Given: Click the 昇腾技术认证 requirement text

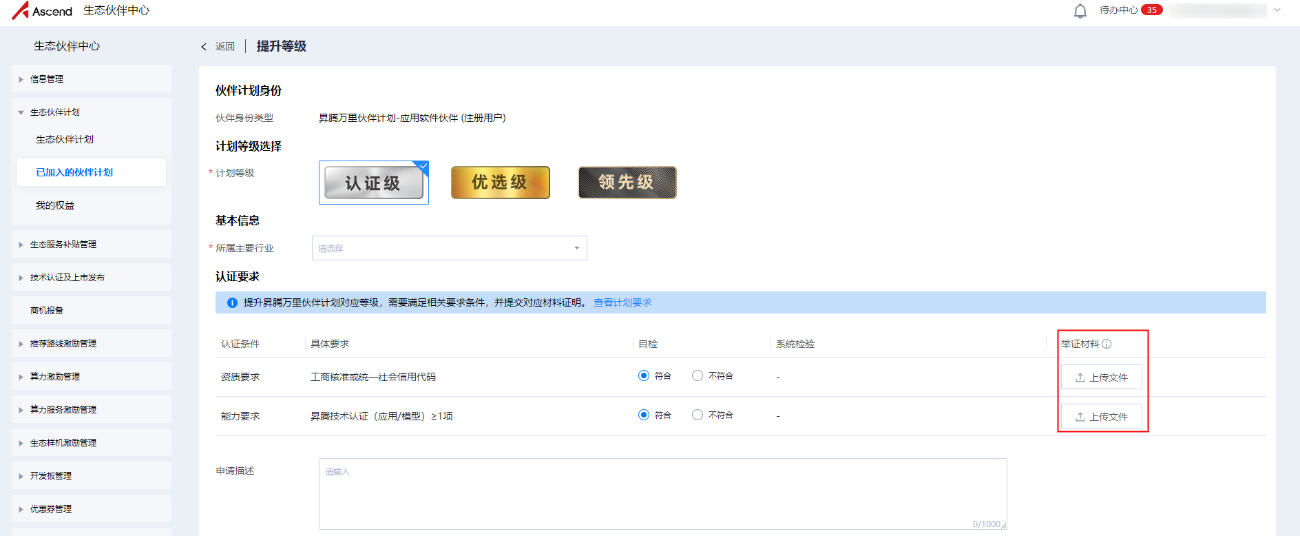Looking at the screenshot, I should coord(381,416).
